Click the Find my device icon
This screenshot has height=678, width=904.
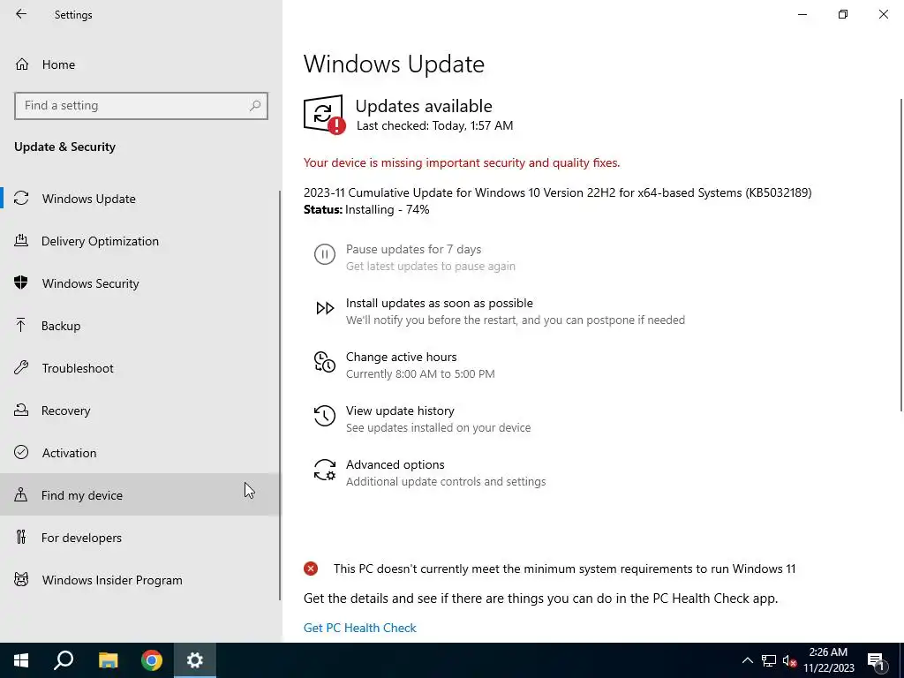[x=21, y=495]
